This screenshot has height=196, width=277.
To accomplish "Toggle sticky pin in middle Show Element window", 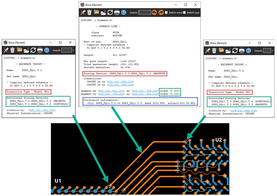I will tap(83, 12).
